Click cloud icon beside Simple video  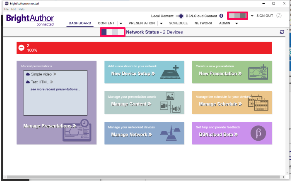point(28,74)
